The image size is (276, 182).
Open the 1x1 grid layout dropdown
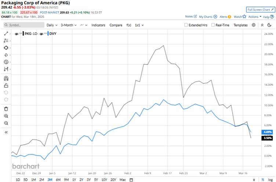point(139,25)
